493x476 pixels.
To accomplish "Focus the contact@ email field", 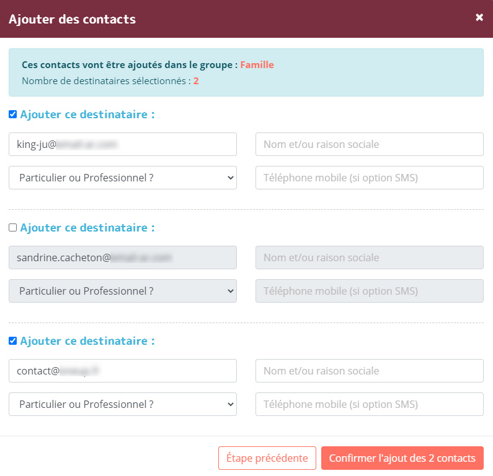I will (123, 371).
